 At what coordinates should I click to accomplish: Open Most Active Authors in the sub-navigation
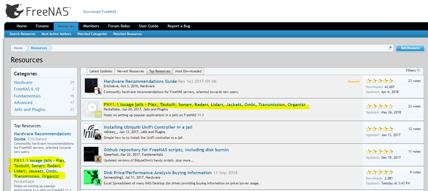[x=56, y=34]
